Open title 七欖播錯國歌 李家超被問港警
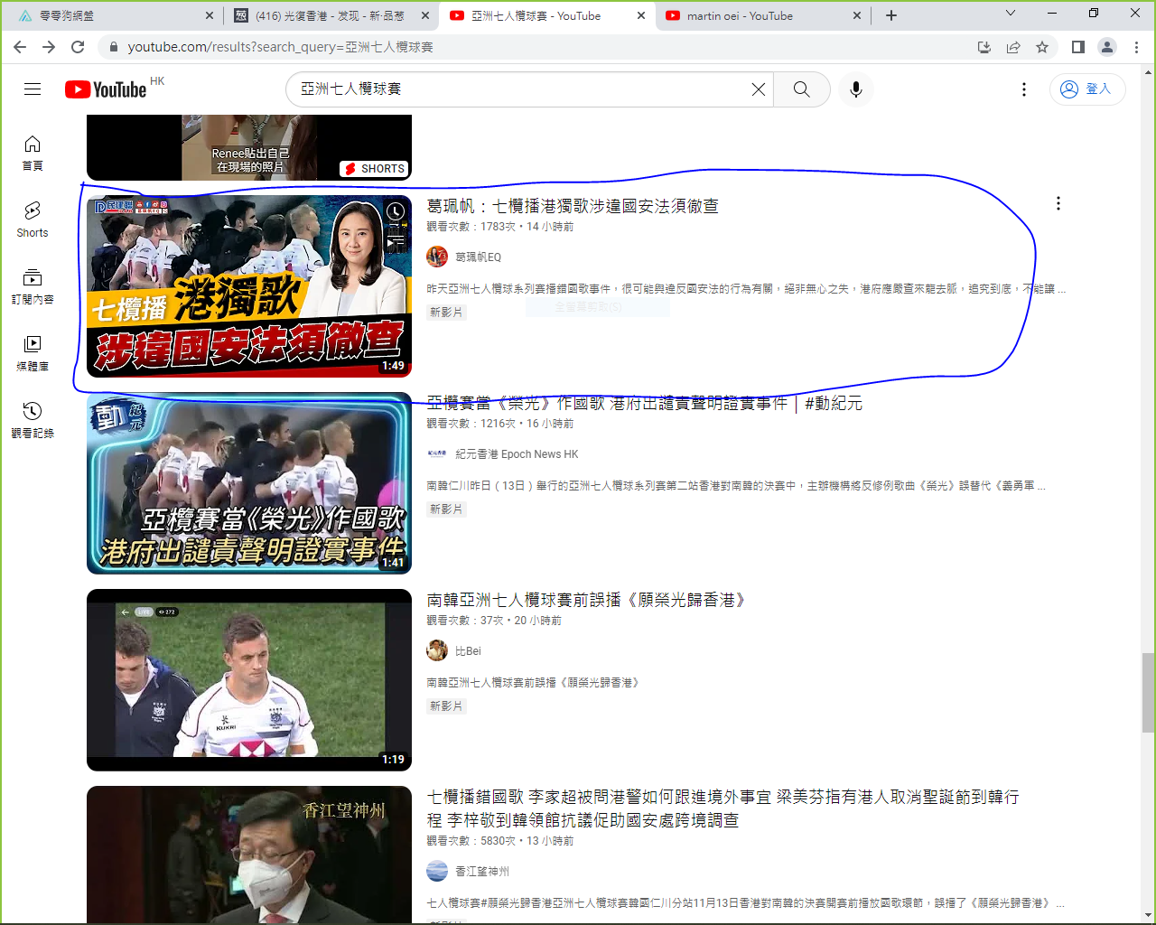1156x925 pixels. click(x=722, y=808)
